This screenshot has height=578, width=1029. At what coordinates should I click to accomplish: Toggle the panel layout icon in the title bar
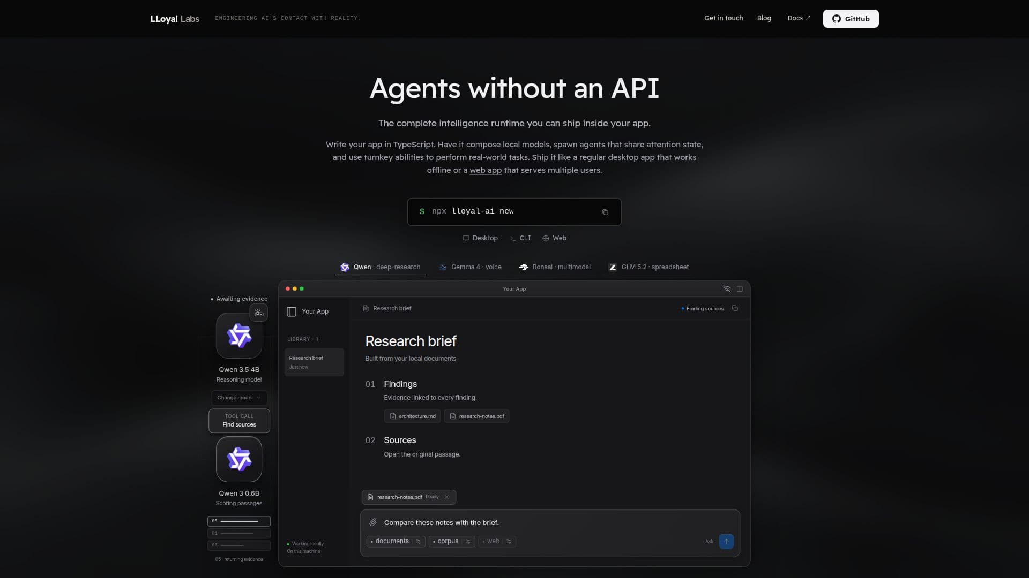pyautogui.click(x=740, y=289)
